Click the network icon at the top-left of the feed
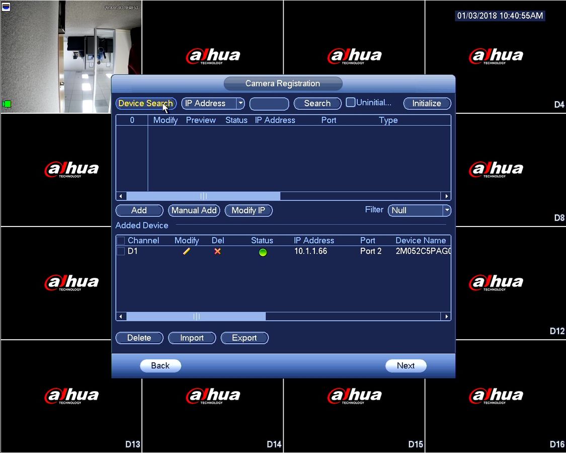The image size is (566, 453). (6, 6)
